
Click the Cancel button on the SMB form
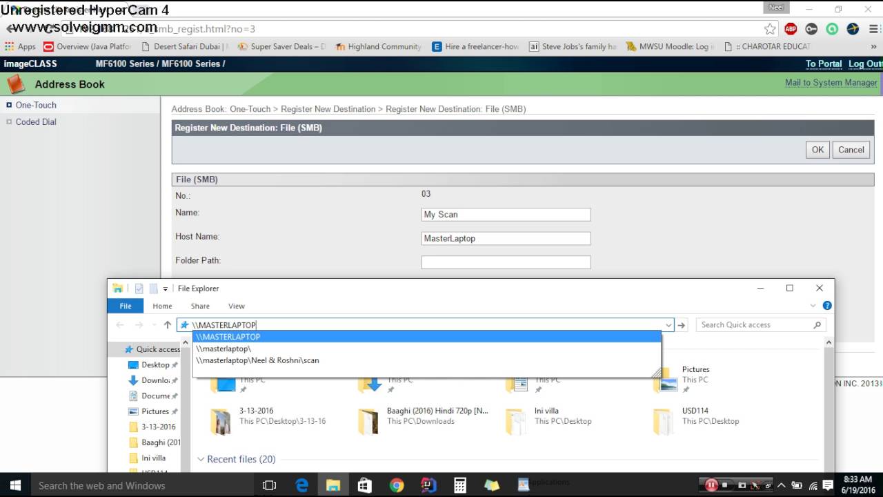pos(851,150)
